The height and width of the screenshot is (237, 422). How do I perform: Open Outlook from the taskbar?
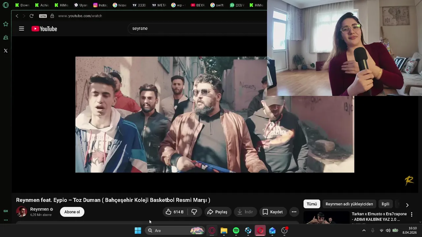[272, 230]
